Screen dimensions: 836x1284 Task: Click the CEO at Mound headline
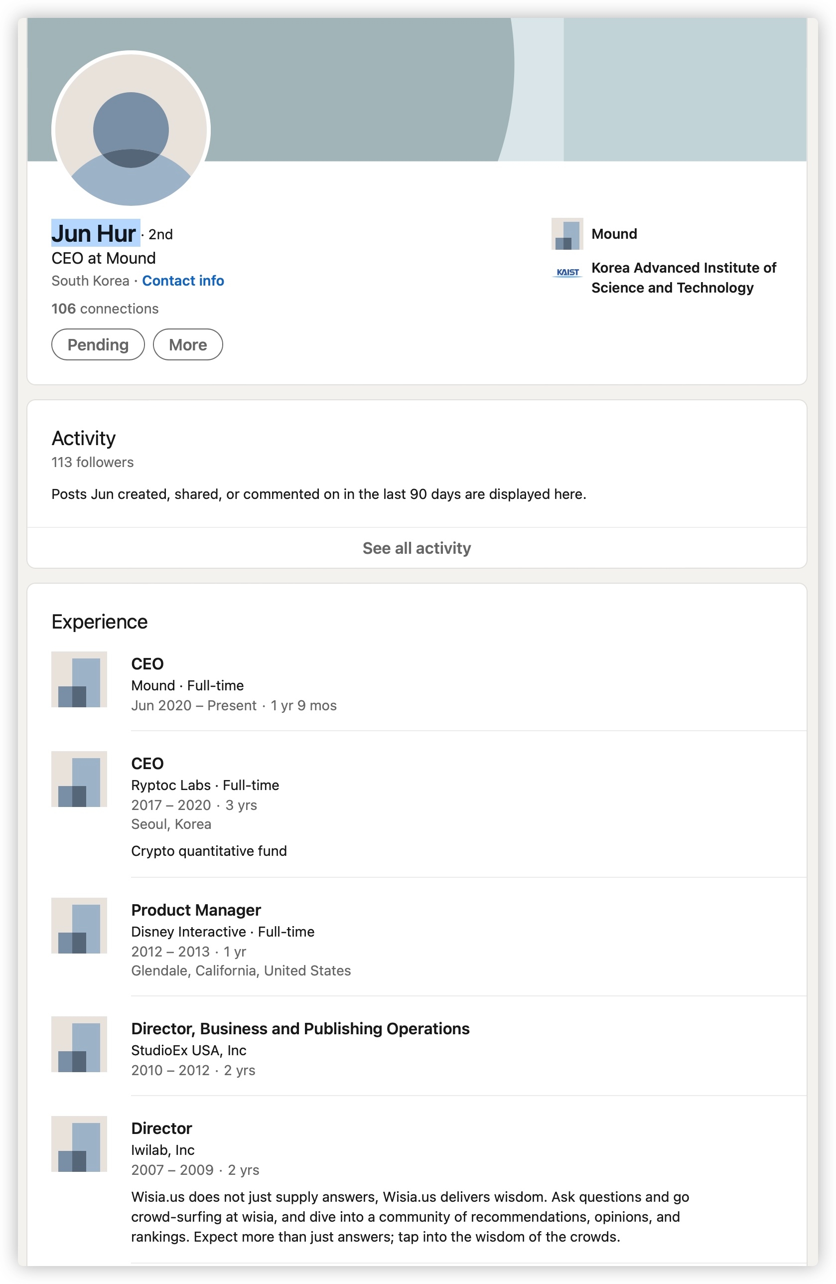click(103, 258)
